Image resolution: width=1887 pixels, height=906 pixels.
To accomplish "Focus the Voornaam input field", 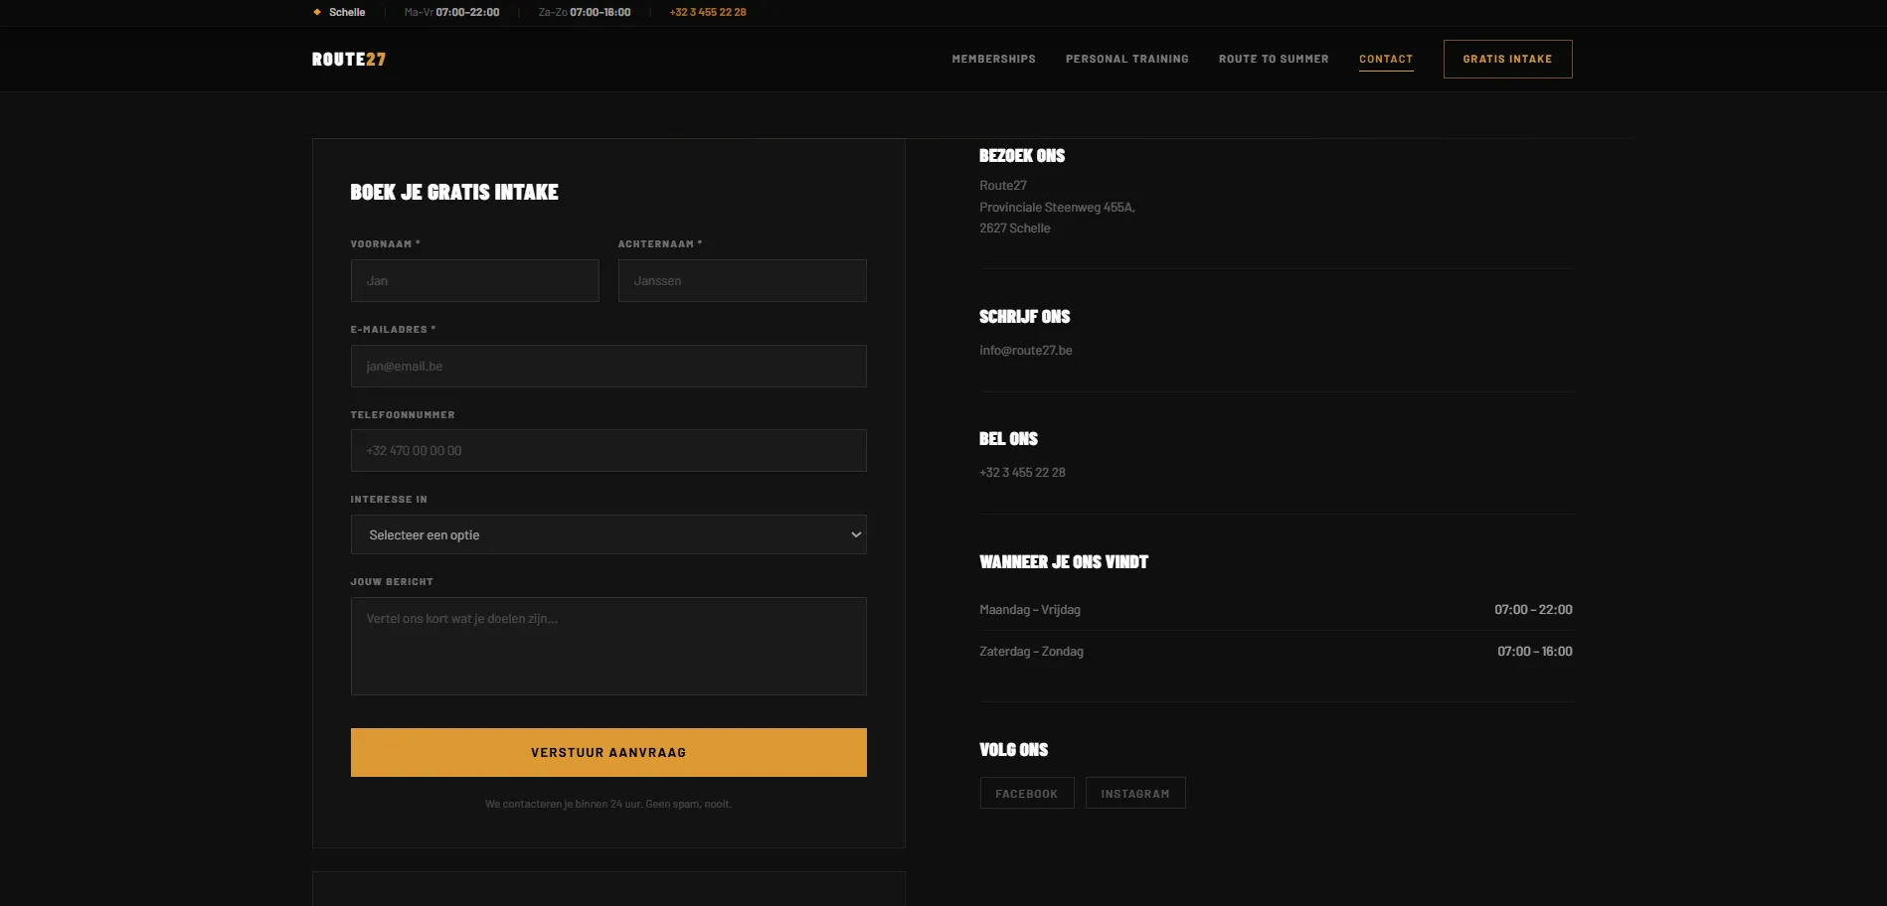I will click(475, 280).
